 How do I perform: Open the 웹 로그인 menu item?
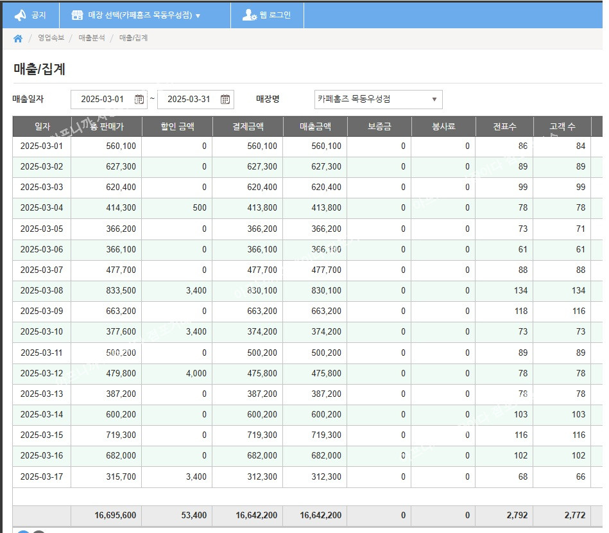(x=275, y=15)
